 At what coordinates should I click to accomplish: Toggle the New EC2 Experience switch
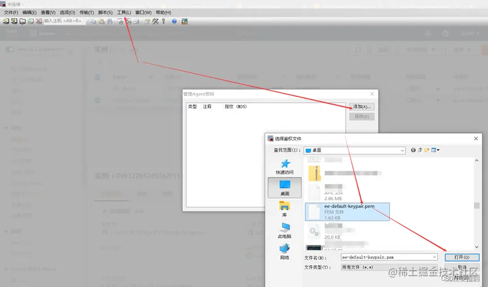[x=10, y=49]
